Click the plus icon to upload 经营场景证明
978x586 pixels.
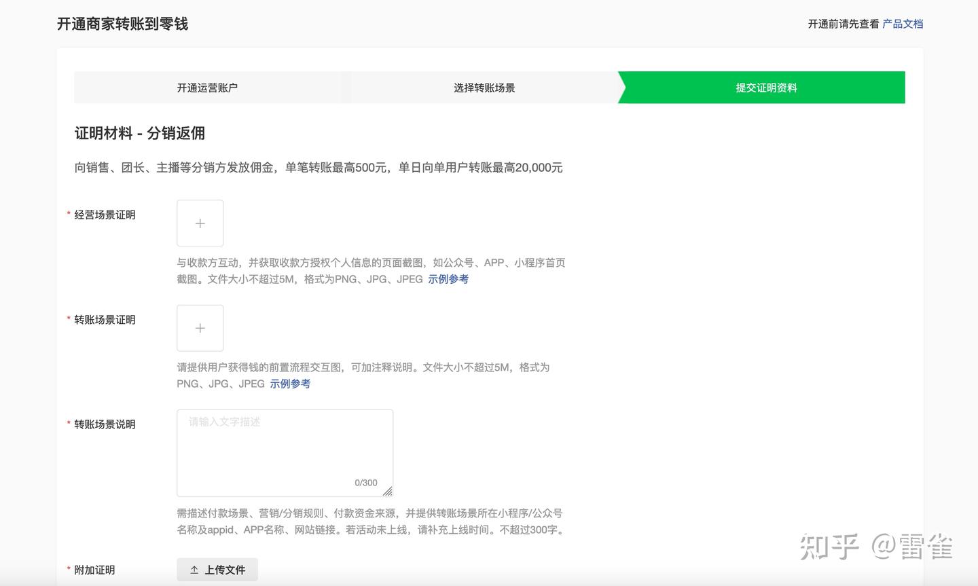(x=200, y=223)
